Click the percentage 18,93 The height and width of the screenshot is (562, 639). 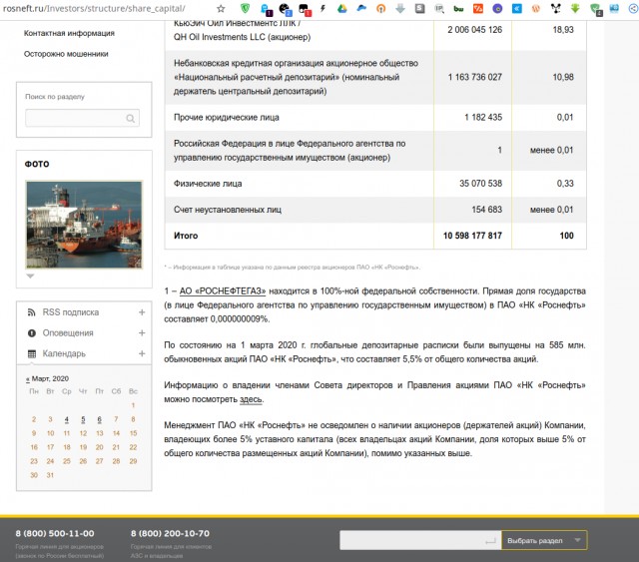pyautogui.click(x=563, y=30)
